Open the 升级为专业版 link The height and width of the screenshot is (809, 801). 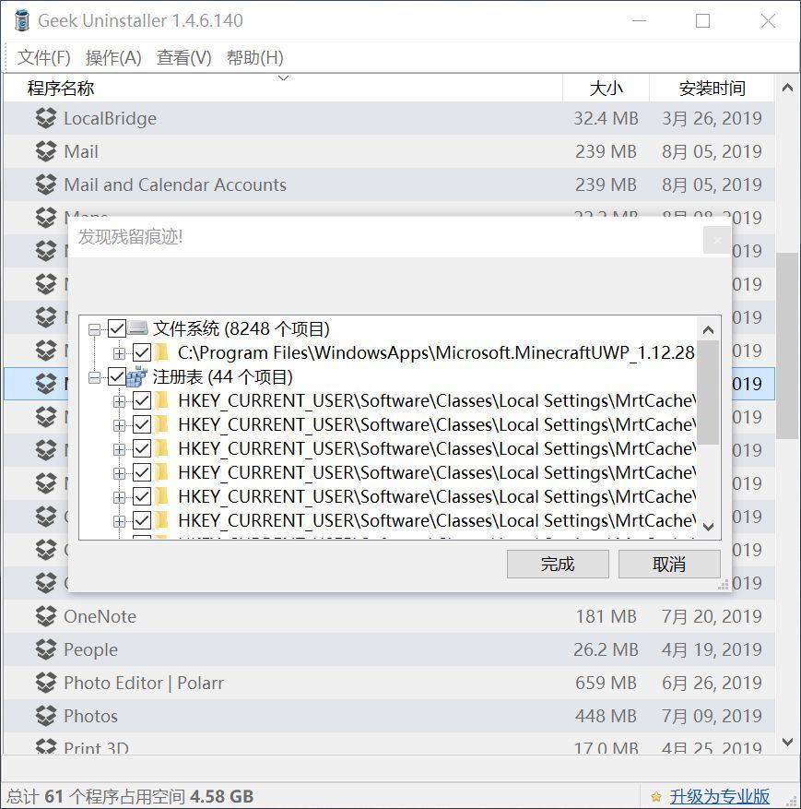coord(719,796)
